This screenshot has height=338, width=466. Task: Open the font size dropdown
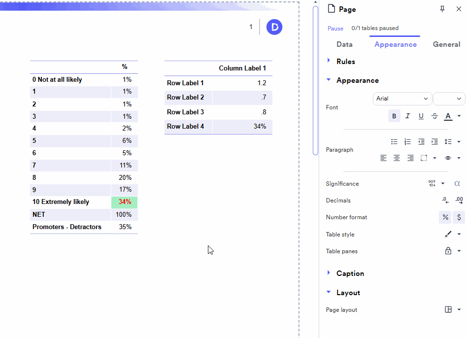click(449, 99)
